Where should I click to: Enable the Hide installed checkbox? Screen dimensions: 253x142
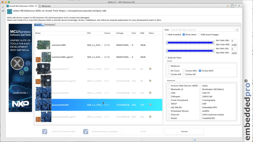166,35
